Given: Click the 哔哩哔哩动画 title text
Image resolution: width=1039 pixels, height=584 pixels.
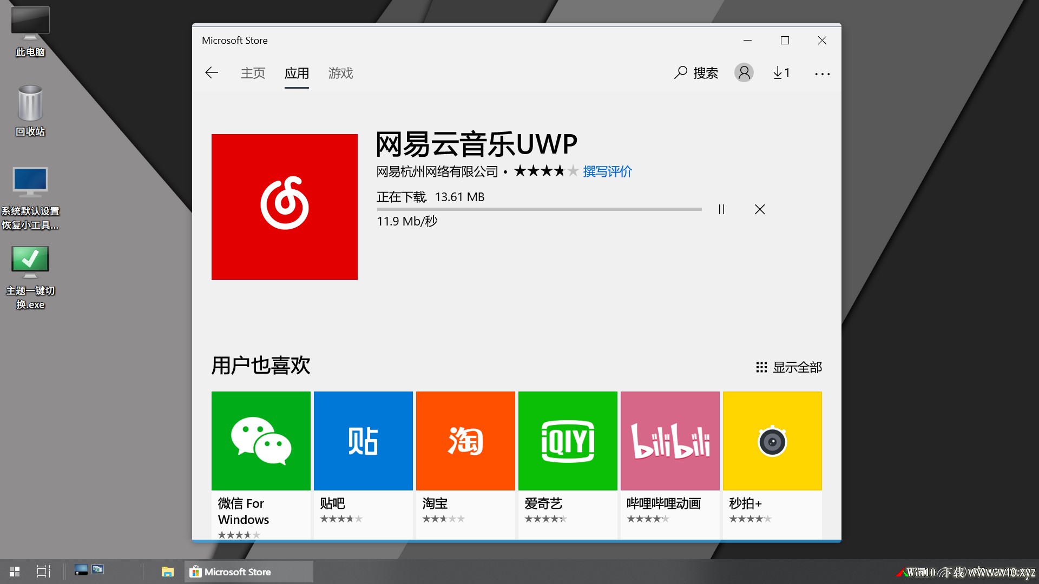Looking at the screenshot, I should (x=663, y=503).
